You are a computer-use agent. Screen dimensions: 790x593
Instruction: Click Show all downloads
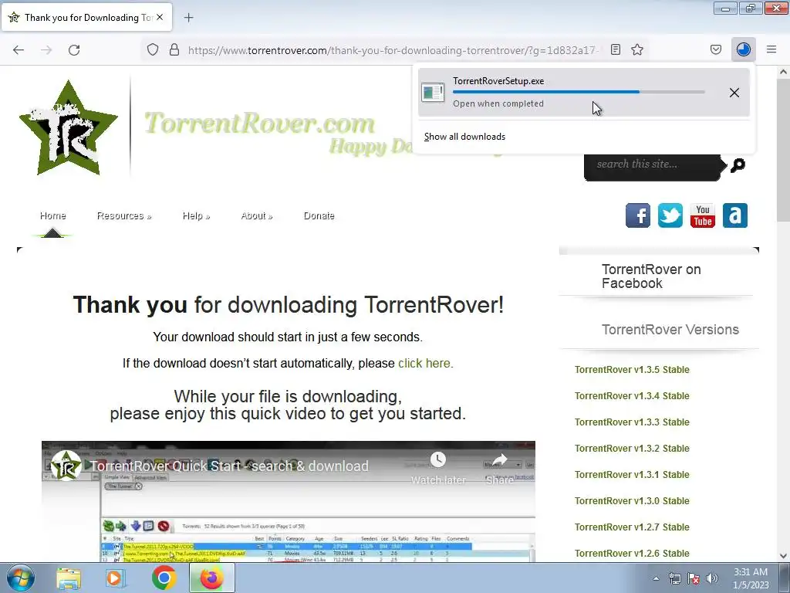click(x=464, y=137)
